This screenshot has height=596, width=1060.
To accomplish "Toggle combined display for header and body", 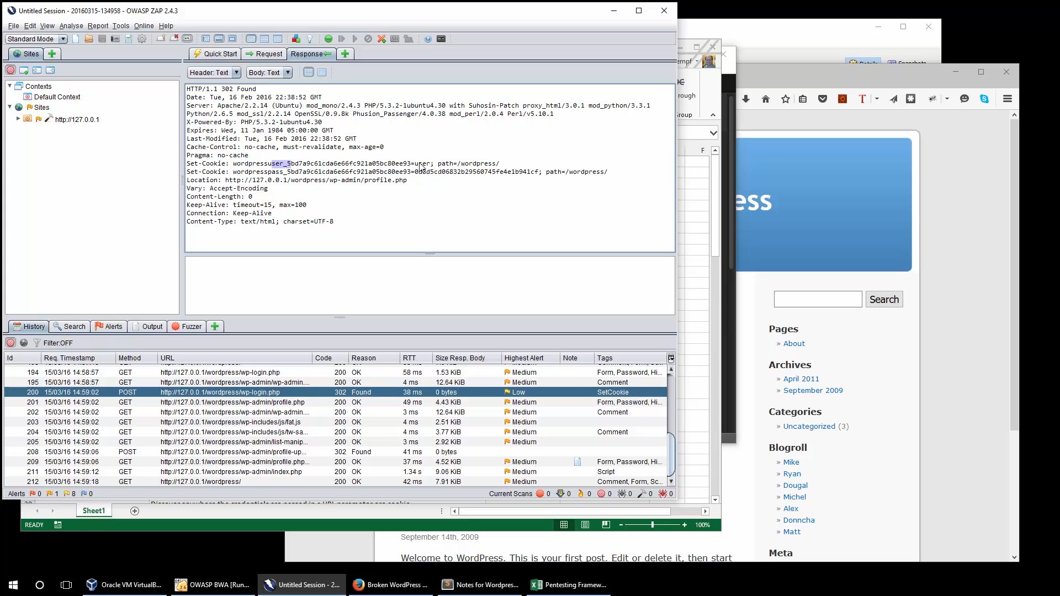I will (322, 72).
